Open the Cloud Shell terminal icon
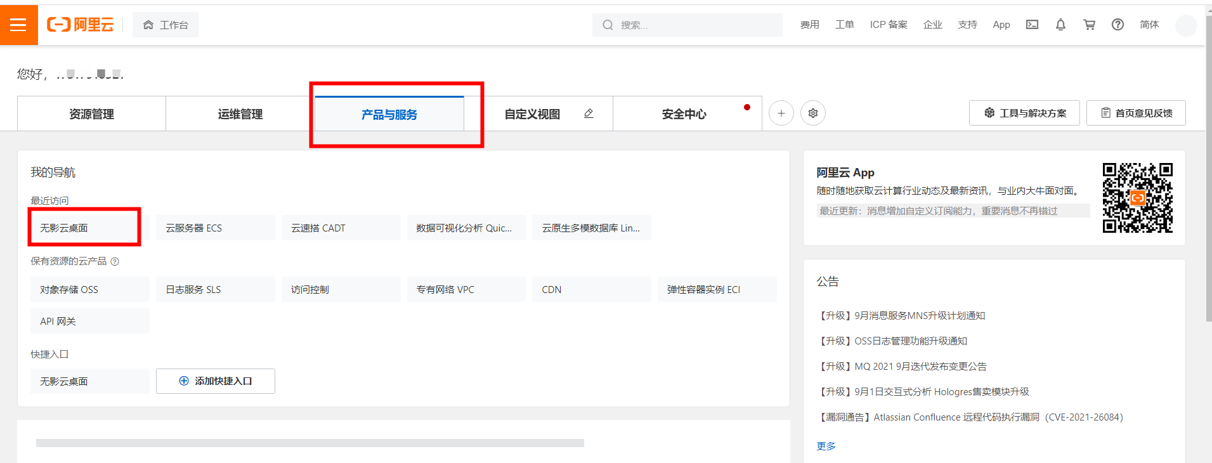1212x463 pixels. [x=1032, y=25]
